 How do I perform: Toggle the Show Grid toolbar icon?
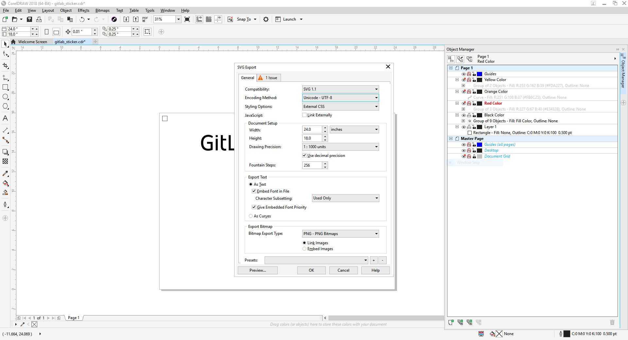209,19
